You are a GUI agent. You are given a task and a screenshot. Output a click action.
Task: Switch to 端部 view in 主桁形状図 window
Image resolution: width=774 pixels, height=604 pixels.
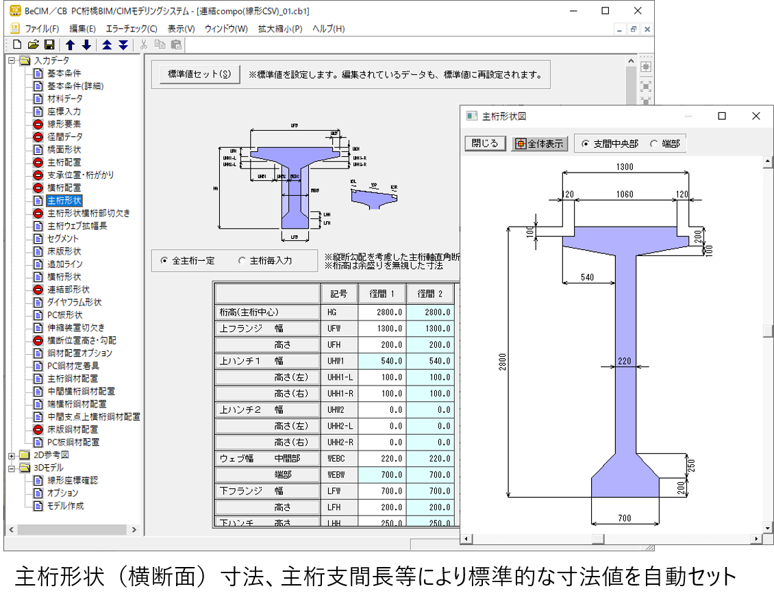pos(654,144)
